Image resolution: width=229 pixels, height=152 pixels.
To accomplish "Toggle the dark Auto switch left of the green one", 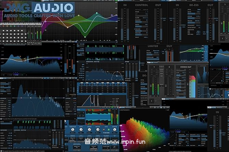I will coord(104,130).
